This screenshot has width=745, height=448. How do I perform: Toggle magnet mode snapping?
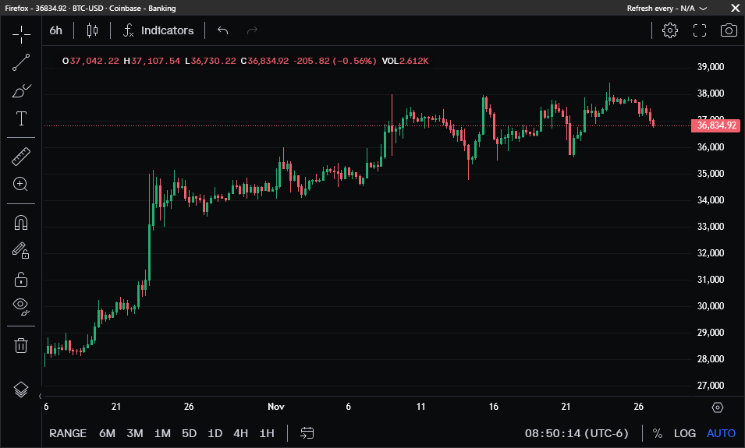pyautogui.click(x=21, y=223)
